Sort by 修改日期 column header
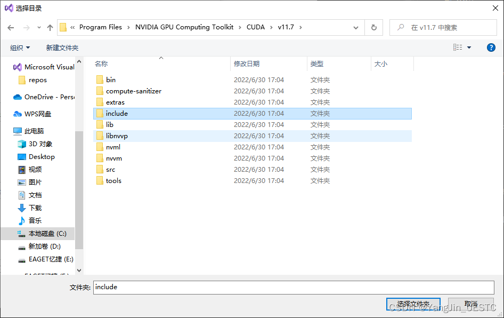The width and height of the screenshot is (504, 318). pos(247,63)
